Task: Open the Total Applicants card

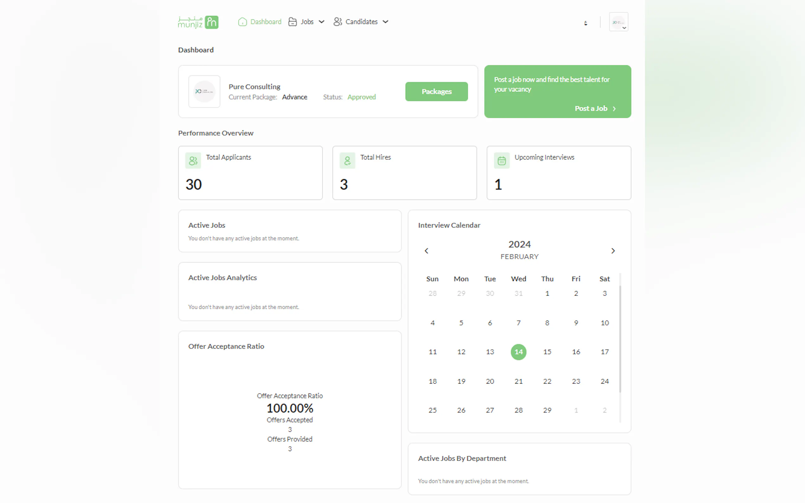Action: 250,173
